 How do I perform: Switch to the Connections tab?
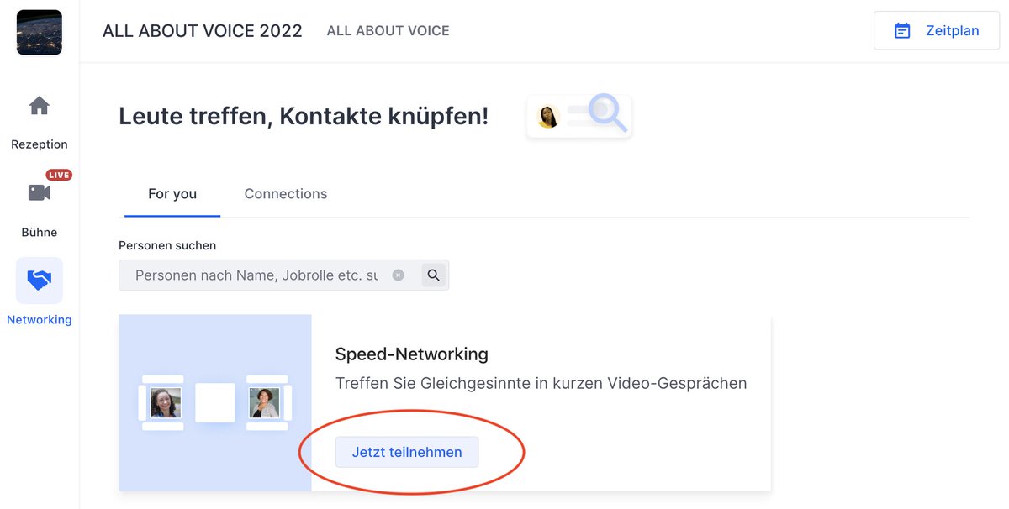tap(285, 193)
